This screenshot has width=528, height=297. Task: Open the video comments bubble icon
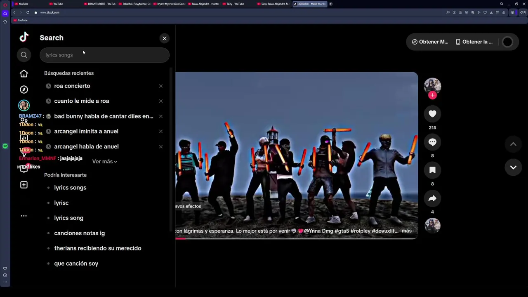[432, 142]
